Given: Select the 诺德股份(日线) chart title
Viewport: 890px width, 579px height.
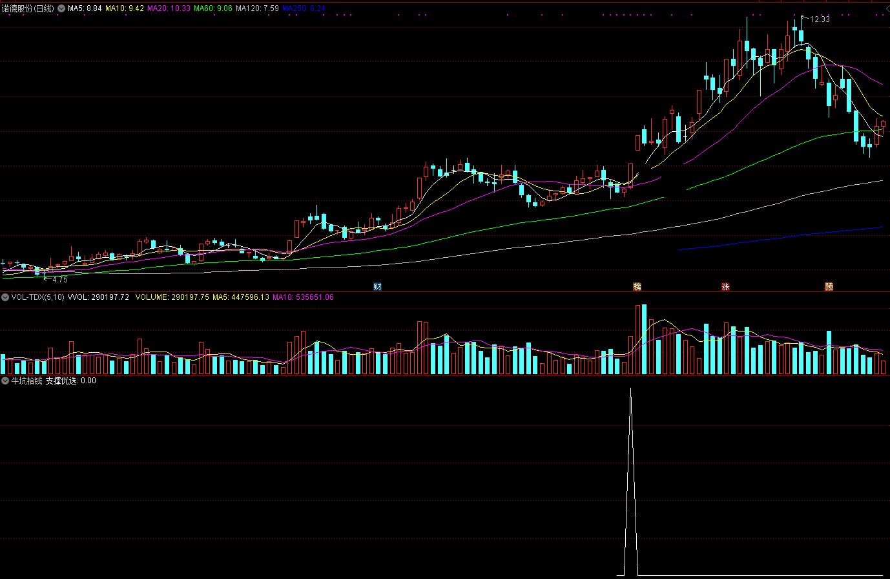Looking at the screenshot, I should pos(28,8).
